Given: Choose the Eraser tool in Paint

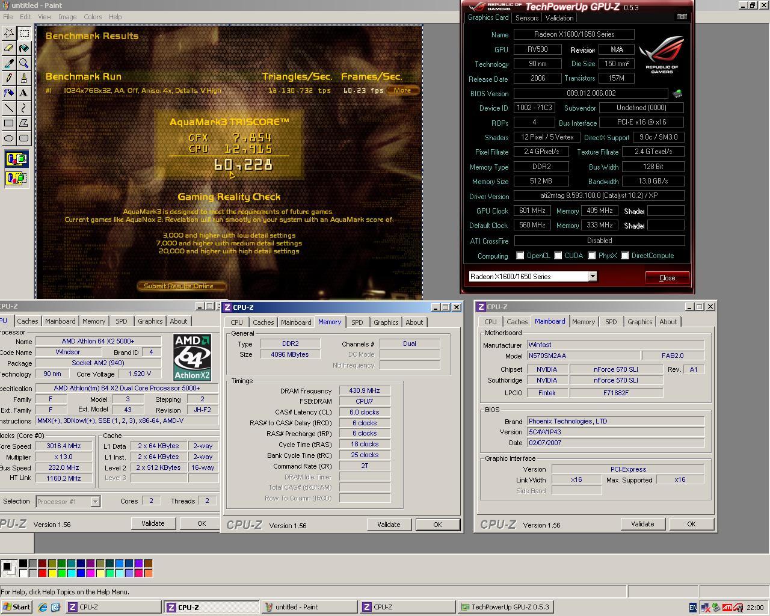Looking at the screenshot, I should click(9, 48).
